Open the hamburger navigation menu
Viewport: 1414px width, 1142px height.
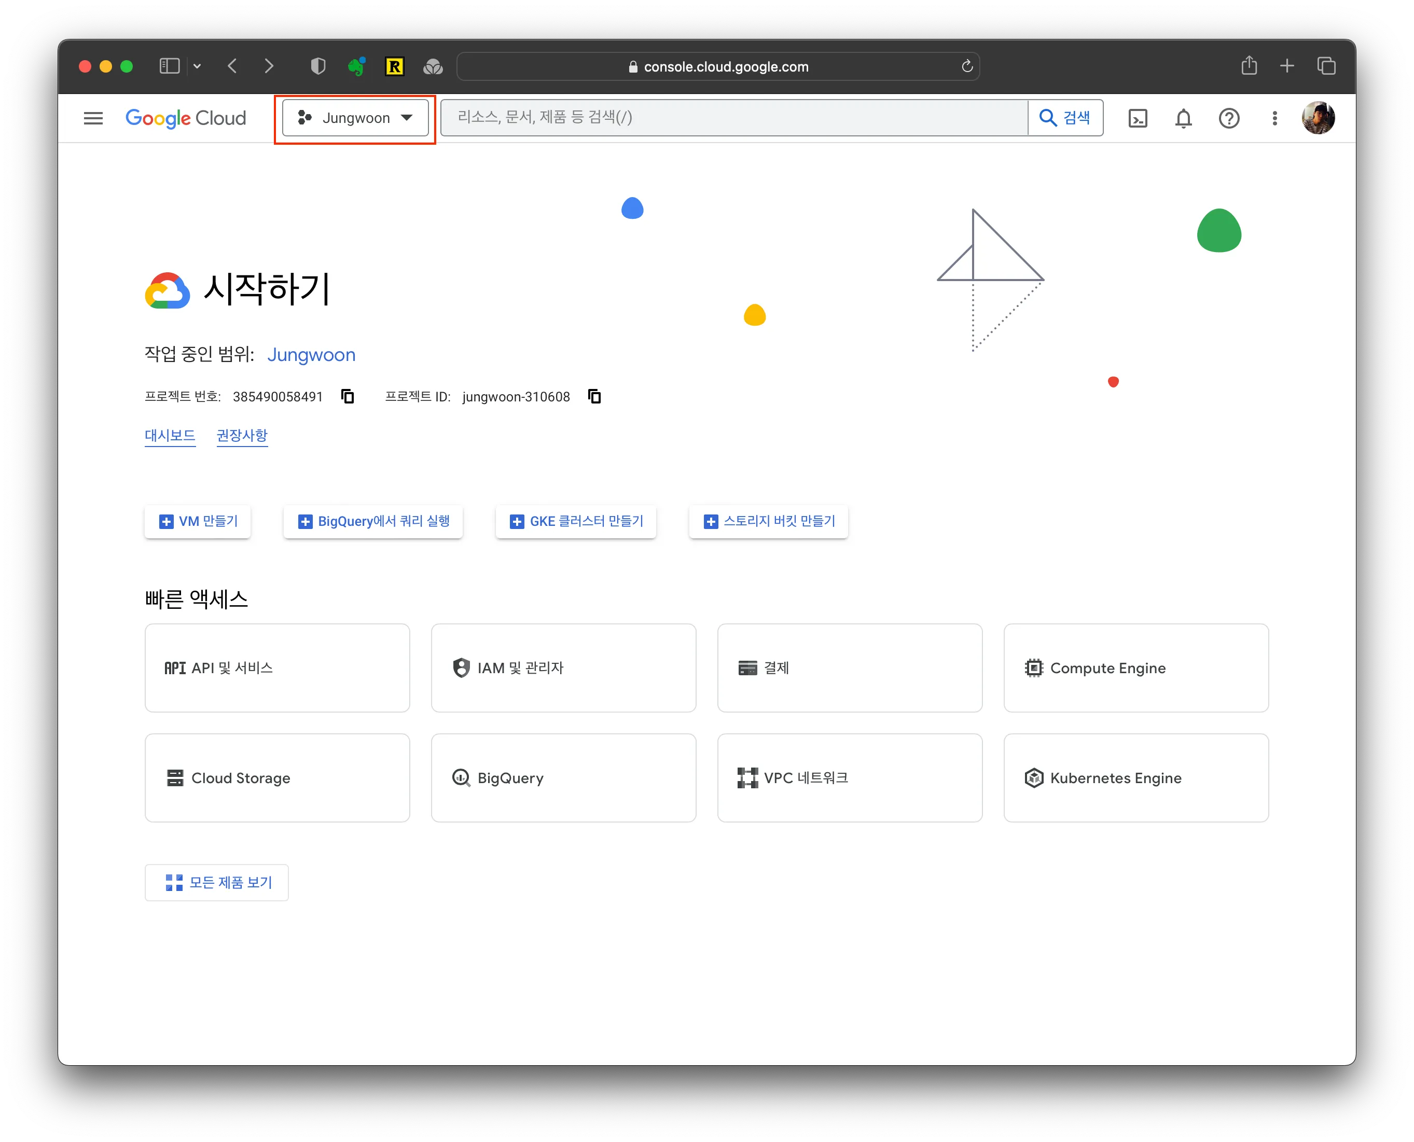93,118
